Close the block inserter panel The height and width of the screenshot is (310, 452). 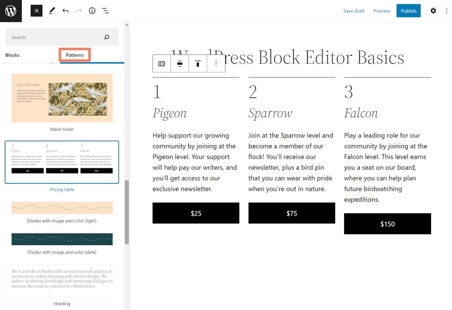37,11
